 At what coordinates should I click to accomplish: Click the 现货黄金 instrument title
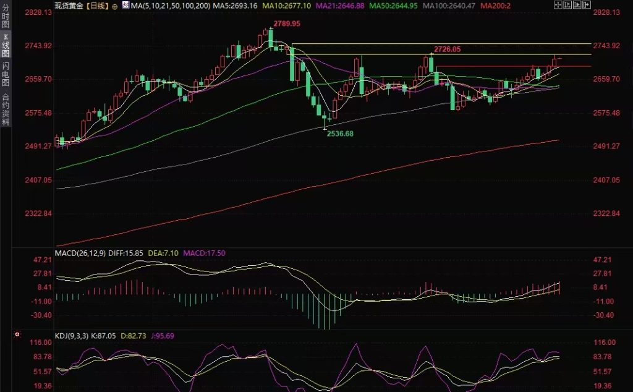coord(70,6)
